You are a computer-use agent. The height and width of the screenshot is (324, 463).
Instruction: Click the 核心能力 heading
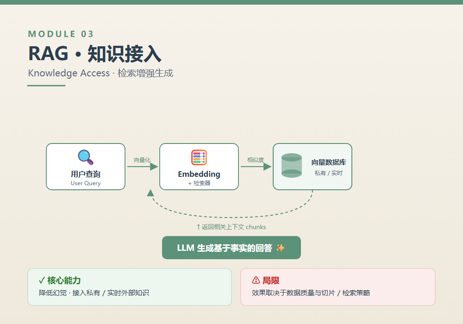pyautogui.click(x=64, y=280)
